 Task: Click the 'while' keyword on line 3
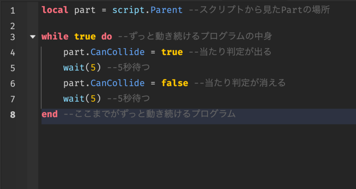point(55,36)
